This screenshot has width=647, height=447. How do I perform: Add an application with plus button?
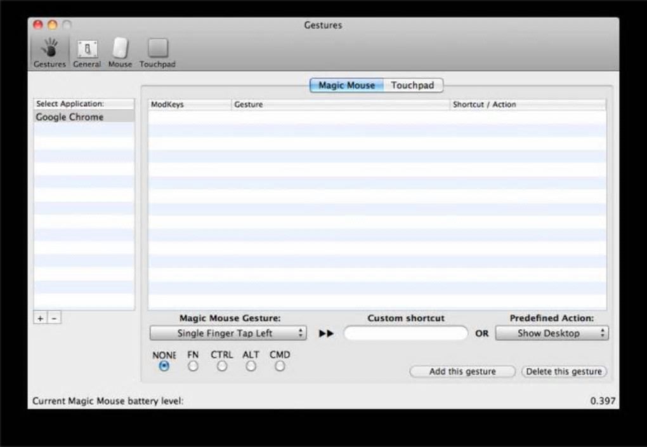(x=41, y=318)
